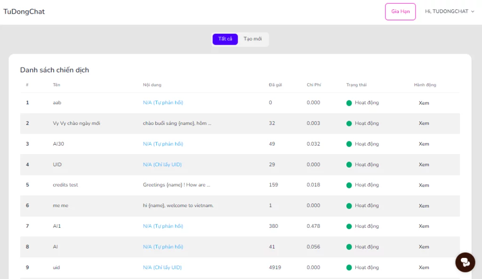This screenshot has height=279, width=482.
Task: Click the content 'chào buổi sáng {name}, hôm ...'
Action: (x=177, y=123)
